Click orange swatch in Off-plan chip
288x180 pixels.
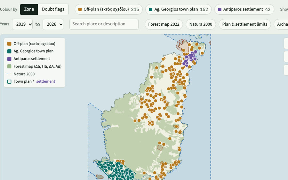point(80,9)
